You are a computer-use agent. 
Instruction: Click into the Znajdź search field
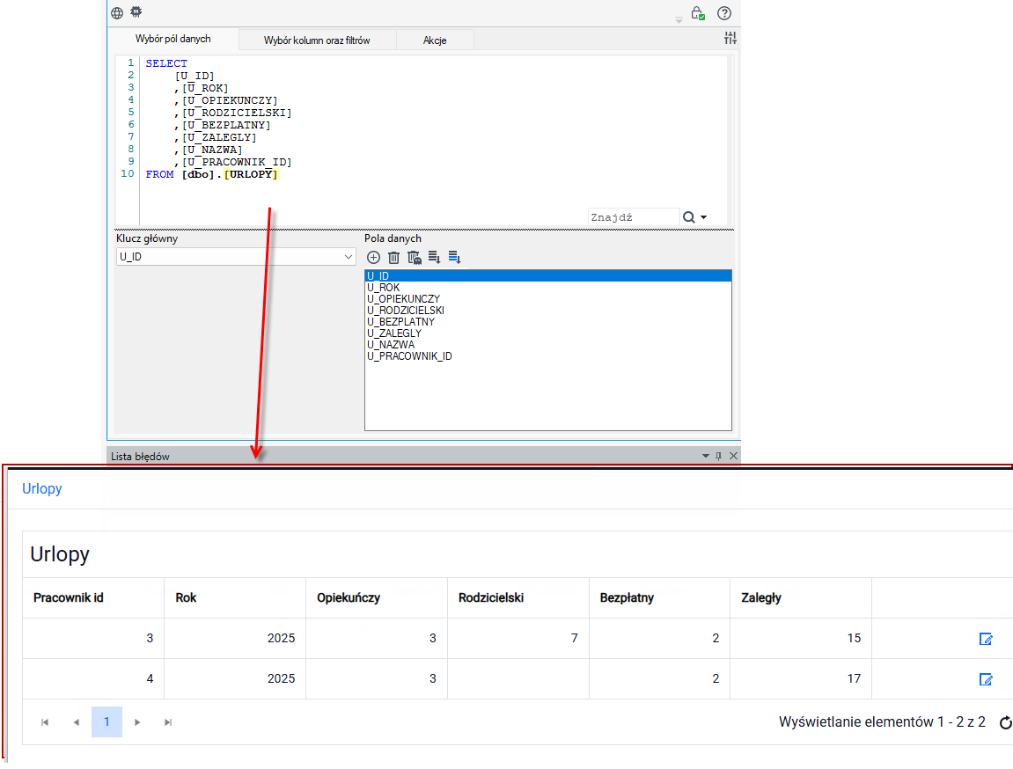(x=633, y=217)
